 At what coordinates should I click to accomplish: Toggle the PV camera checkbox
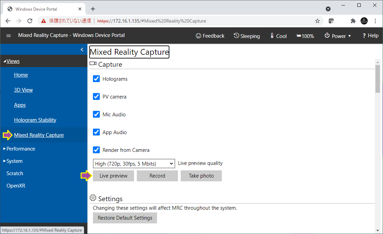coord(96,96)
